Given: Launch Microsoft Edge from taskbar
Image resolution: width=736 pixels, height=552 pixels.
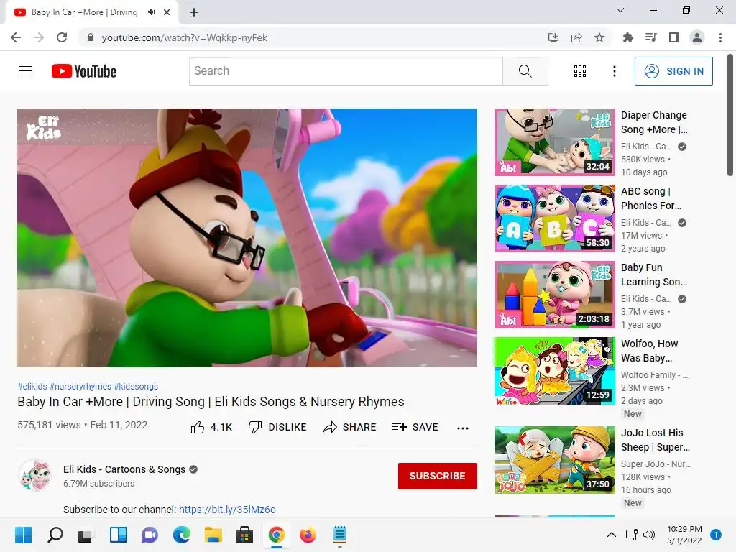Looking at the screenshot, I should click(x=182, y=535).
